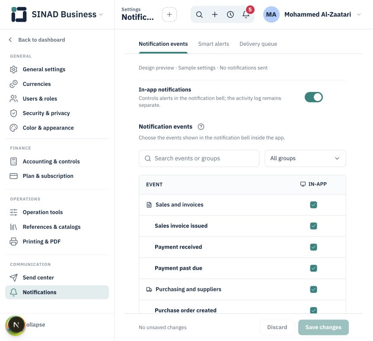Click the Payment received event label
The height and width of the screenshot is (341, 373).
pos(178,247)
